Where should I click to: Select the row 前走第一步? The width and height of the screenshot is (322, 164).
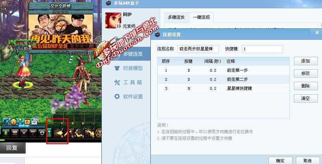coord(223,70)
